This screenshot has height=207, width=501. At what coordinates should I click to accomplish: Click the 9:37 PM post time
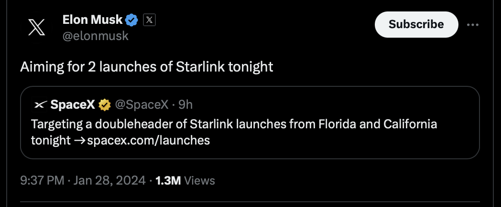click(42, 181)
